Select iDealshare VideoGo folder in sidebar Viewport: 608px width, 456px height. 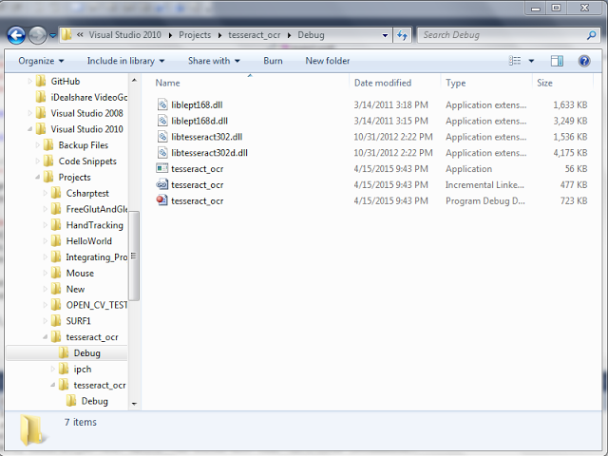(x=88, y=97)
